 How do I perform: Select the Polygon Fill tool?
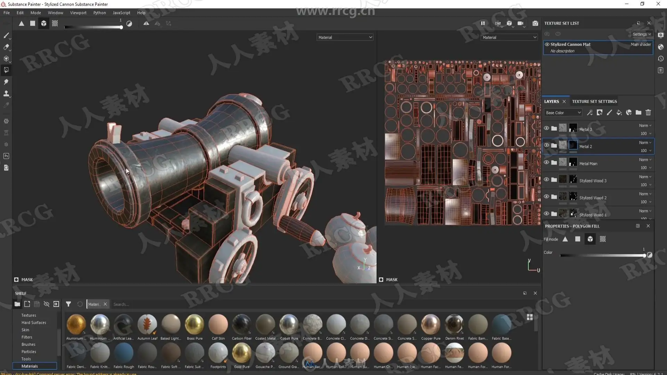(x=6, y=70)
